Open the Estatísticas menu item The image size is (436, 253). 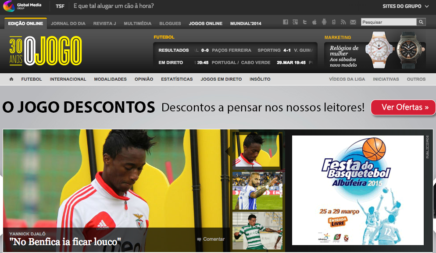pyautogui.click(x=177, y=79)
